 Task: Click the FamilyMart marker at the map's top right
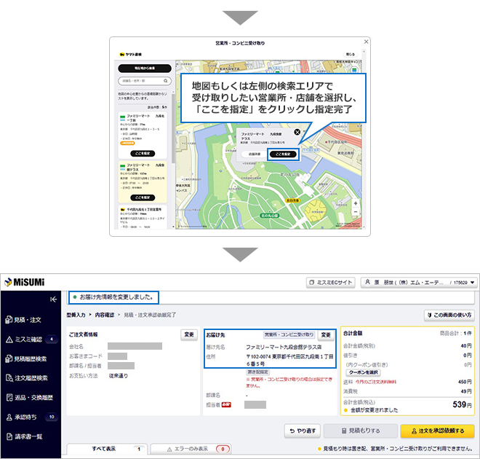[354, 70]
